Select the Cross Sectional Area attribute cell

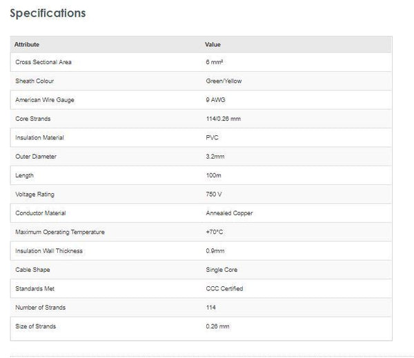[x=43, y=62]
